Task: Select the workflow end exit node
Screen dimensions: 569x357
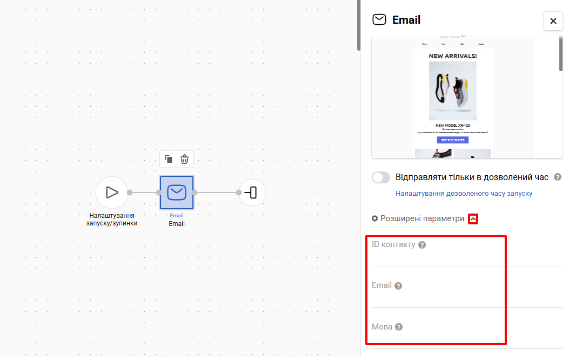Action: pos(252,193)
